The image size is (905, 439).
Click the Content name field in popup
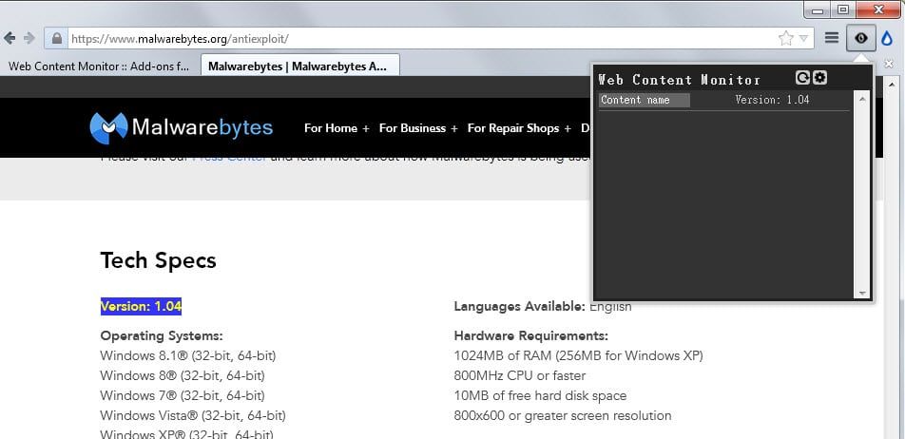click(645, 100)
